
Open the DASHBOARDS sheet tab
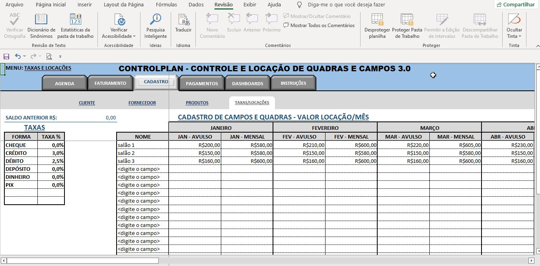pyautogui.click(x=248, y=83)
